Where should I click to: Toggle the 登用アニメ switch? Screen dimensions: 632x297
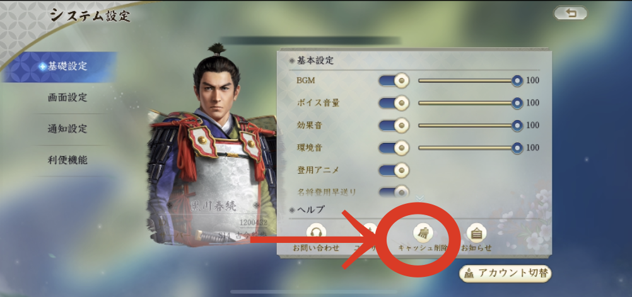click(x=394, y=171)
